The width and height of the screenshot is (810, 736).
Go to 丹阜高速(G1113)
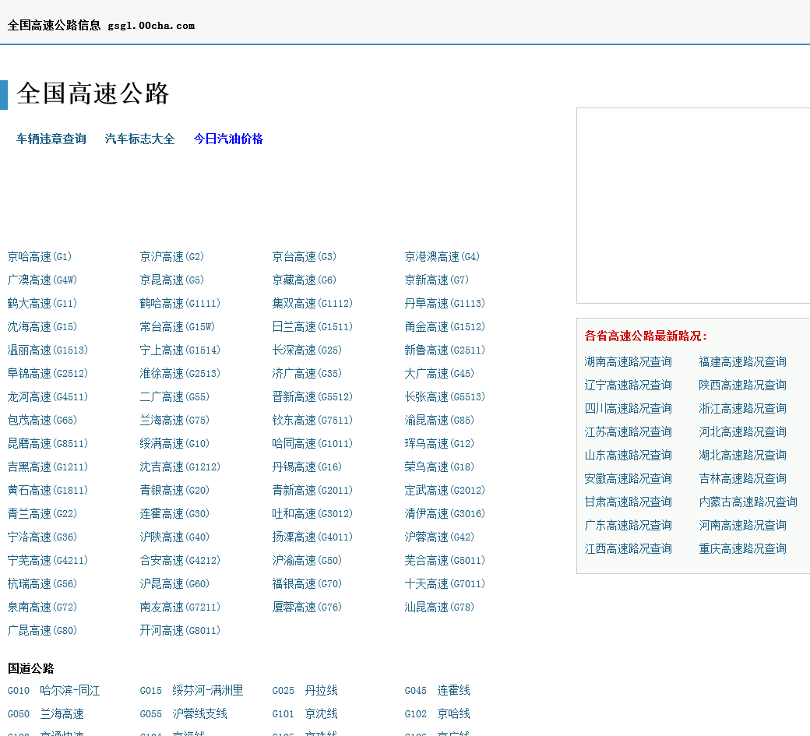coord(444,303)
